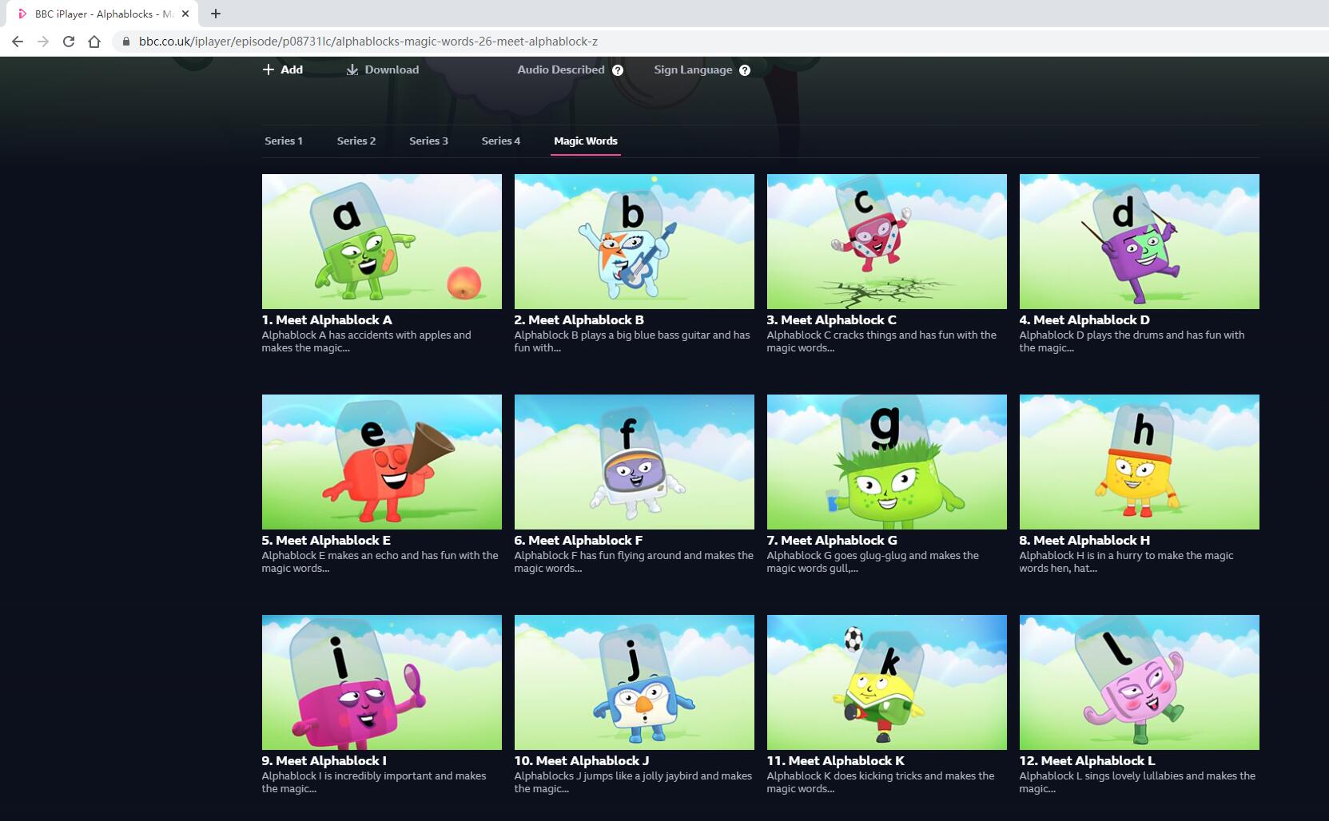The image size is (1329, 821).
Task: Click the padlock site security icon
Action: click(x=125, y=42)
